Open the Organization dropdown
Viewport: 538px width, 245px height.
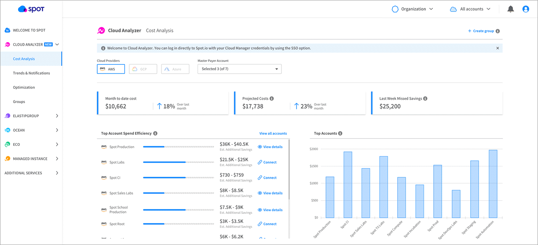(413, 9)
